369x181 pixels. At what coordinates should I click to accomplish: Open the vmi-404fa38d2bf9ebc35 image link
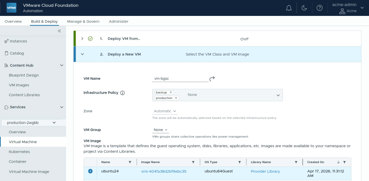[x=164, y=171]
